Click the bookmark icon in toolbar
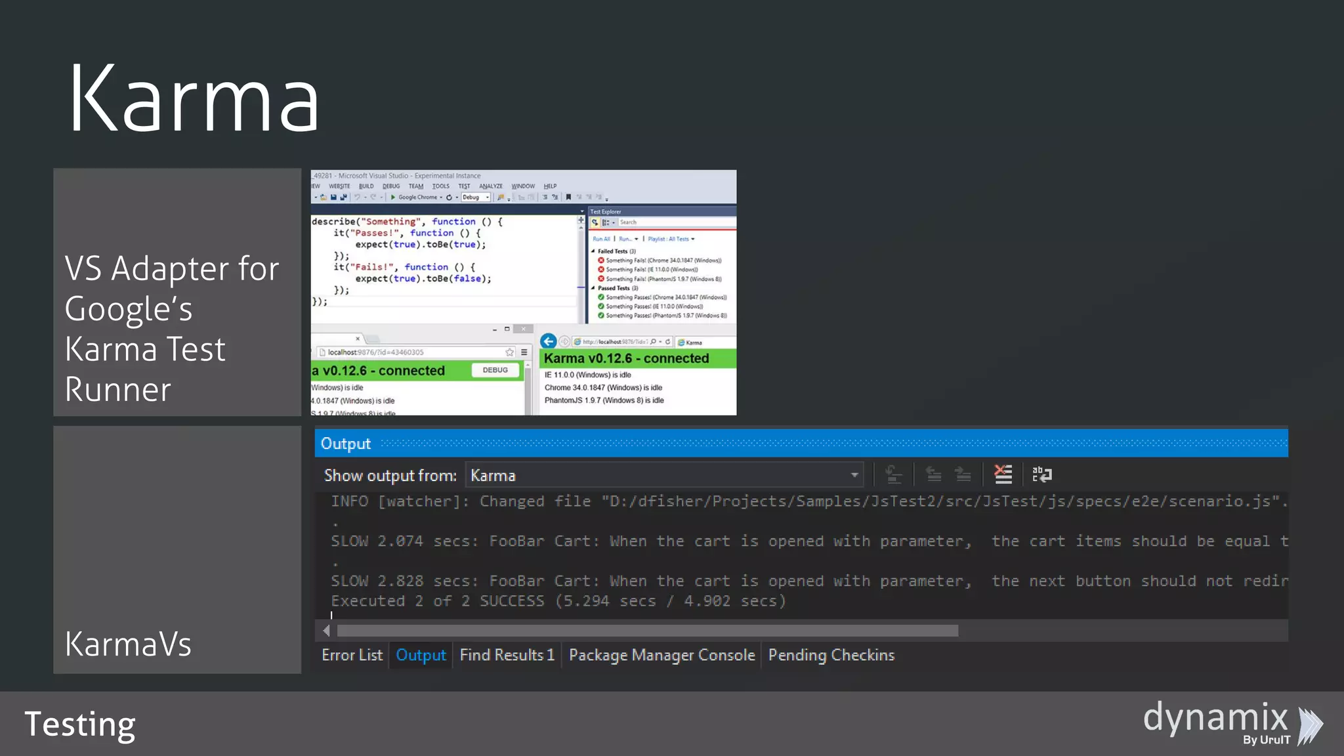The image size is (1344, 756). tap(568, 197)
